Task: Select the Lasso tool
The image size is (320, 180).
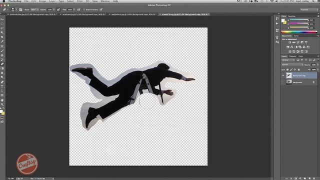Action: [2, 28]
